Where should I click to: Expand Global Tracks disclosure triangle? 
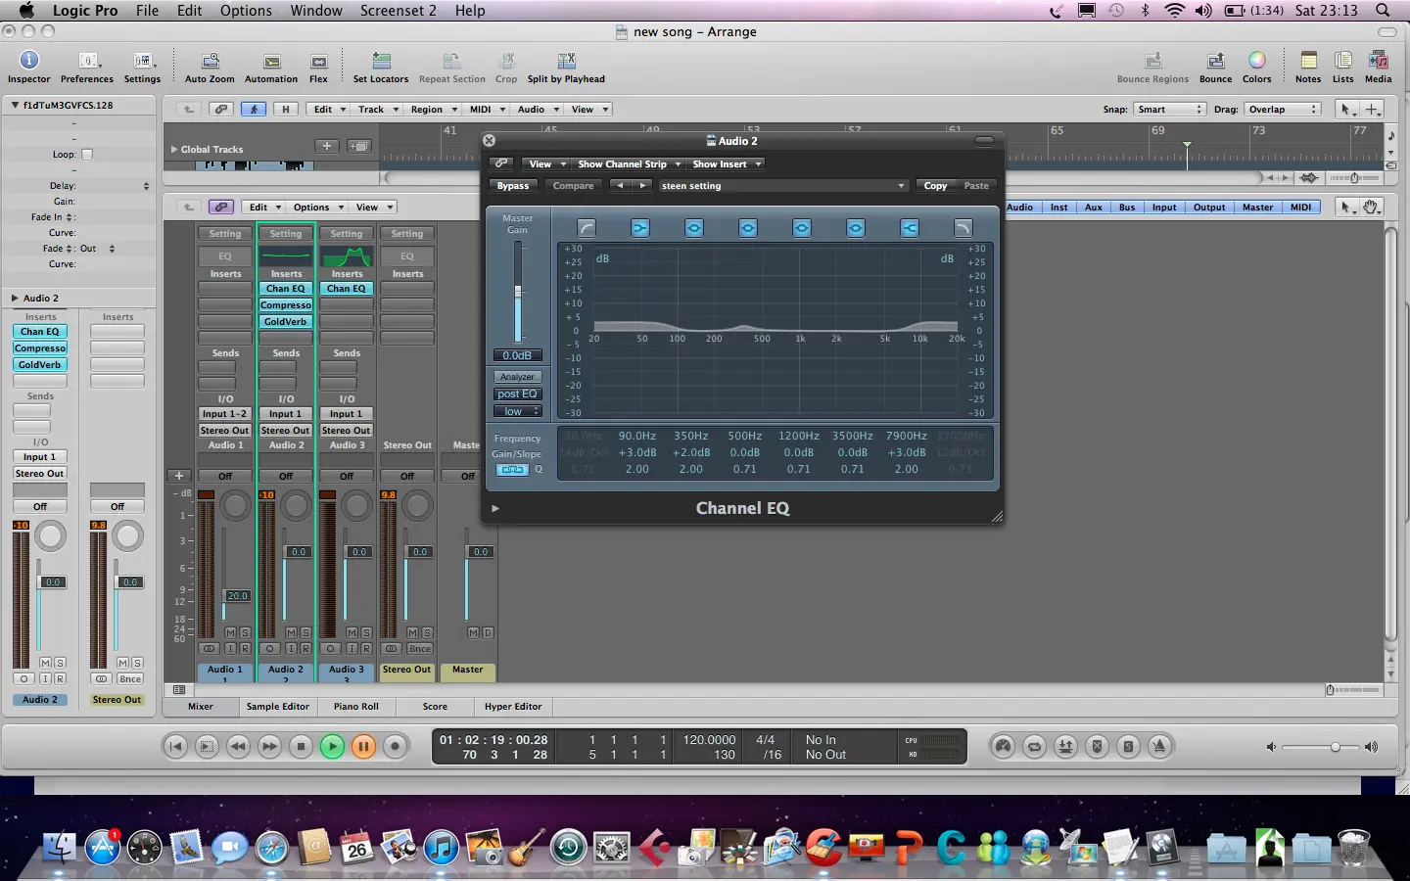coord(174,150)
